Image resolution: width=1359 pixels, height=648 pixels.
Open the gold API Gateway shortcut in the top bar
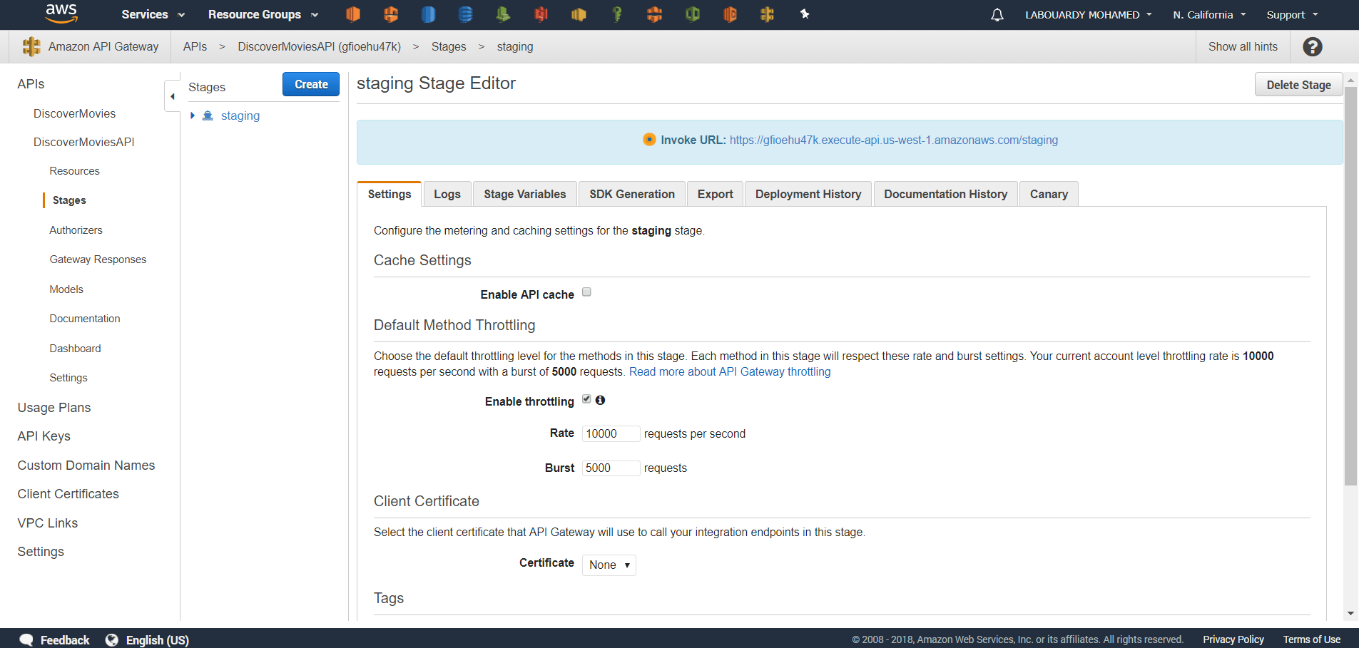coord(767,14)
